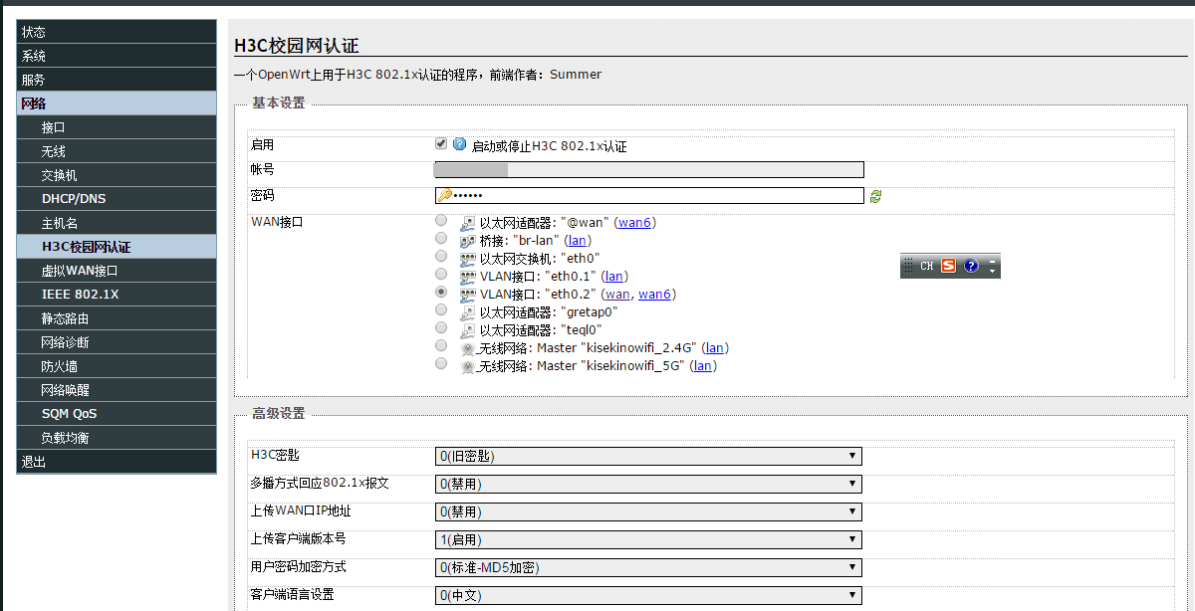Click into the 密码 password input field

(649, 196)
